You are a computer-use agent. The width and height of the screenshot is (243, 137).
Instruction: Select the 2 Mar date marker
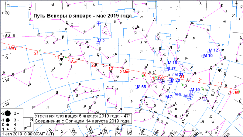coord(125,72)
